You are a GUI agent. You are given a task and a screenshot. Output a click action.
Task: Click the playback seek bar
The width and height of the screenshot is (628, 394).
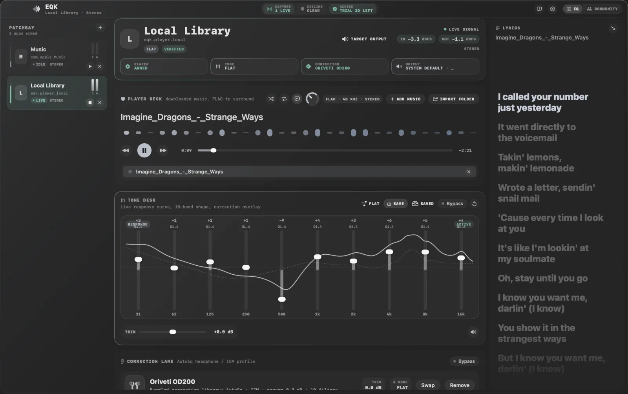325,150
